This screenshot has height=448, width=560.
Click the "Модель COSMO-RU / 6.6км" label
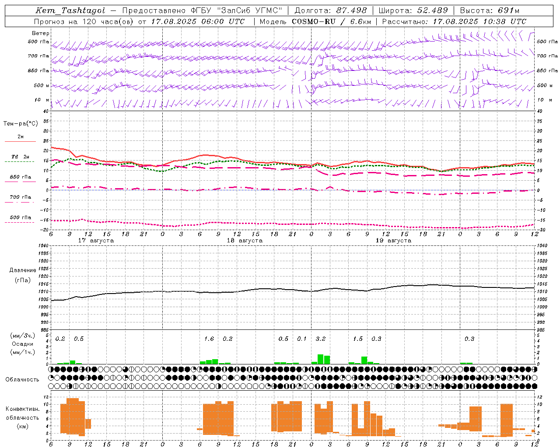(x=315, y=21)
